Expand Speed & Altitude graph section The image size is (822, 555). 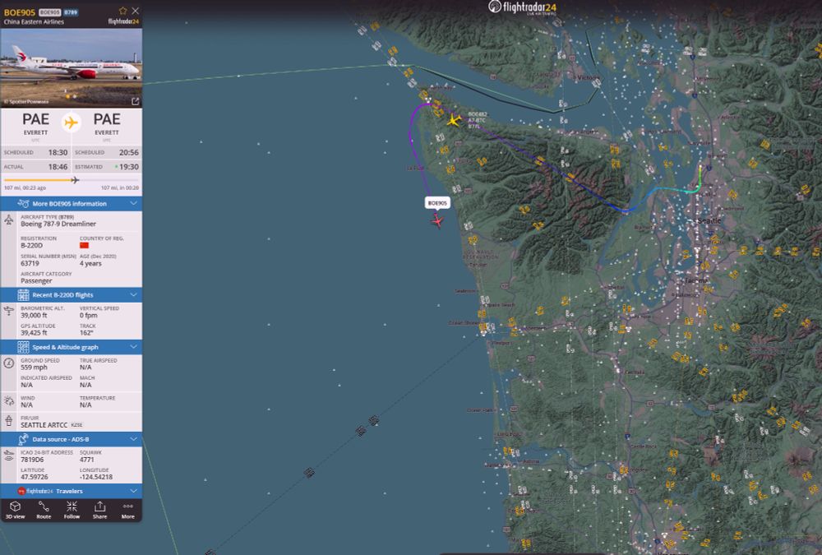point(72,347)
